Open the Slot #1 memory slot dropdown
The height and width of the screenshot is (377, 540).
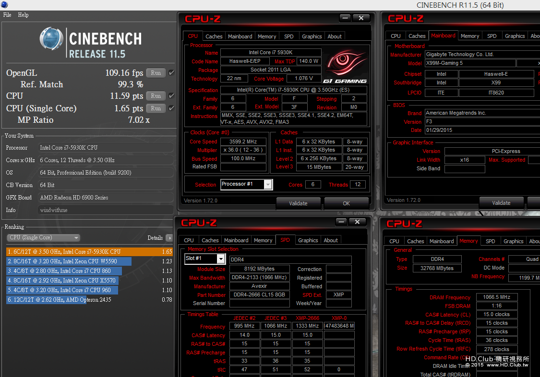221,259
